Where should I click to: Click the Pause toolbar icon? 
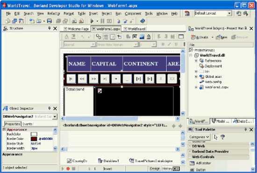[x=103, y=21]
